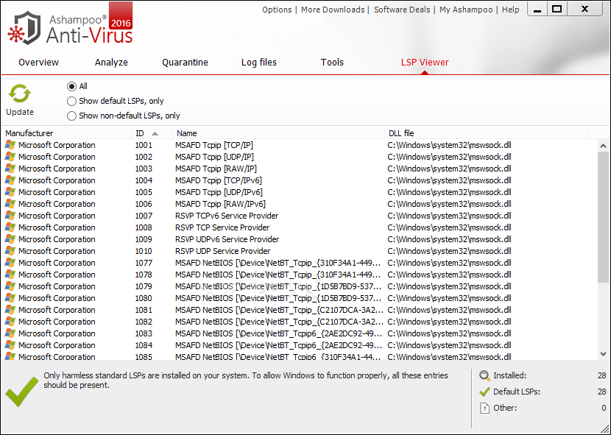Click the Microsoft flag icon in row 1002

pos(10,157)
